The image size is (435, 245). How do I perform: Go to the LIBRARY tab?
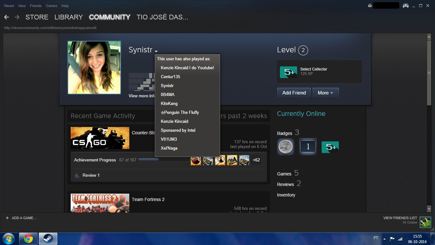coord(68,17)
